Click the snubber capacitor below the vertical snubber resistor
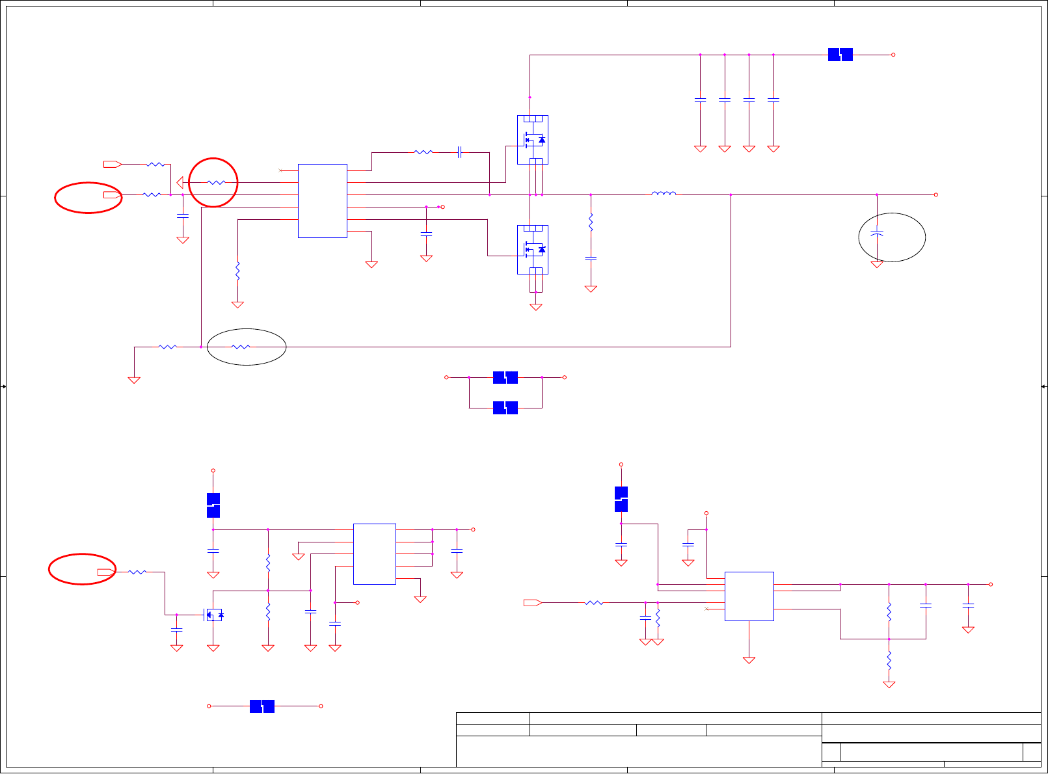The width and height of the screenshot is (1048, 774). (591, 258)
